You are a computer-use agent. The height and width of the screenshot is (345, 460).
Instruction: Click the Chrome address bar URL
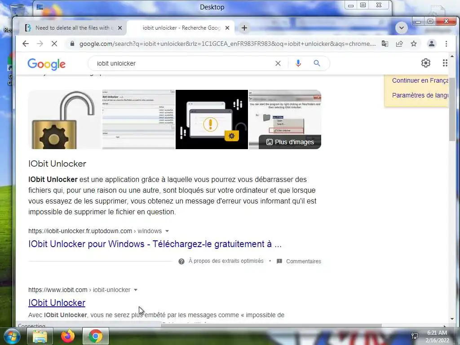(227, 44)
